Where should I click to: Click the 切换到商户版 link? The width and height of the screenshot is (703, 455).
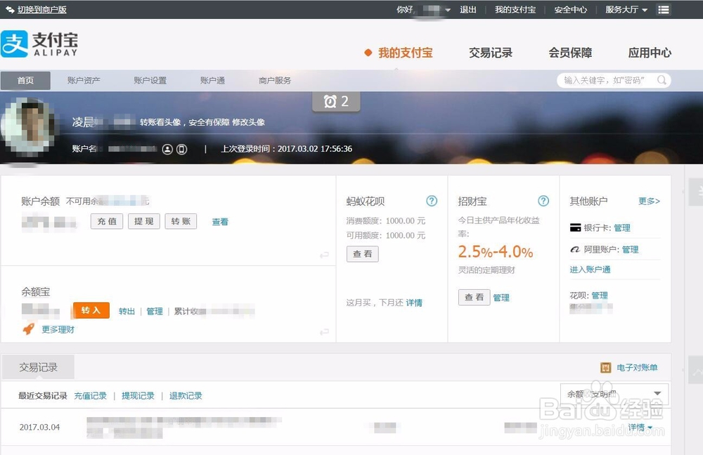[x=42, y=9]
